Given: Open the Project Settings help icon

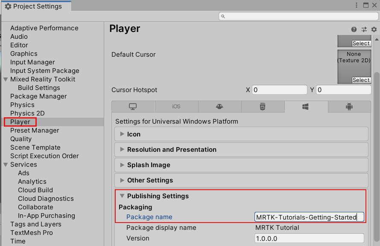Looking at the screenshot, I should coord(354,29).
